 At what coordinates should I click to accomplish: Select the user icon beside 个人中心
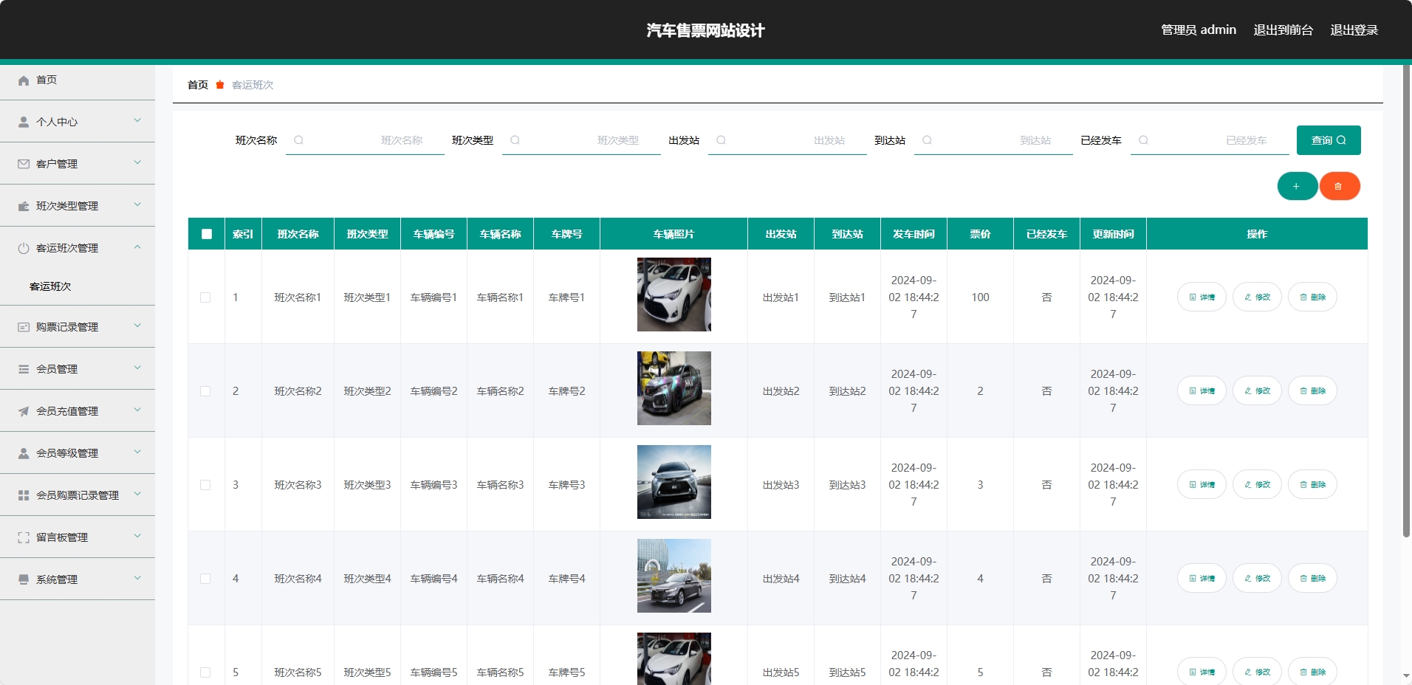point(23,122)
